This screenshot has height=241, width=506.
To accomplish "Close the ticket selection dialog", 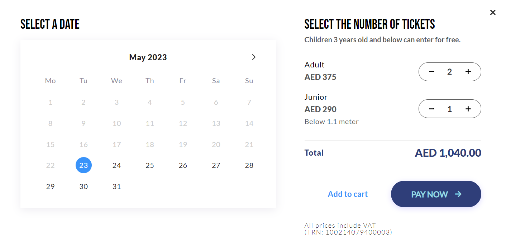I will (493, 13).
